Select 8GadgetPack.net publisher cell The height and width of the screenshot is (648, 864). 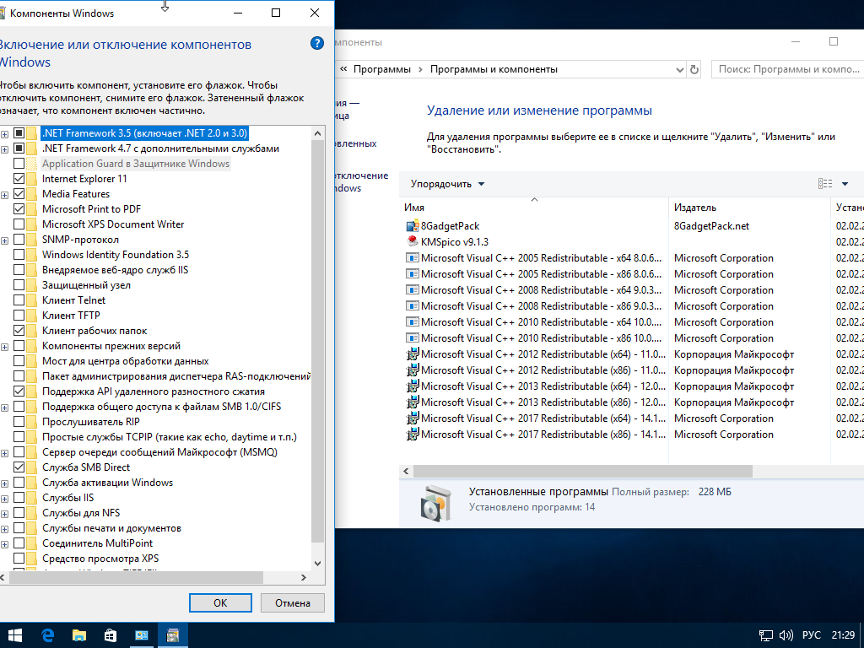pyautogui.click(x=711, y=226)
